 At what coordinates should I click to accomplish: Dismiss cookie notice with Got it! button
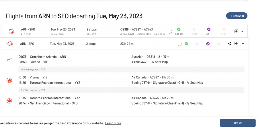pyautogui.click(x=238, y=123)
